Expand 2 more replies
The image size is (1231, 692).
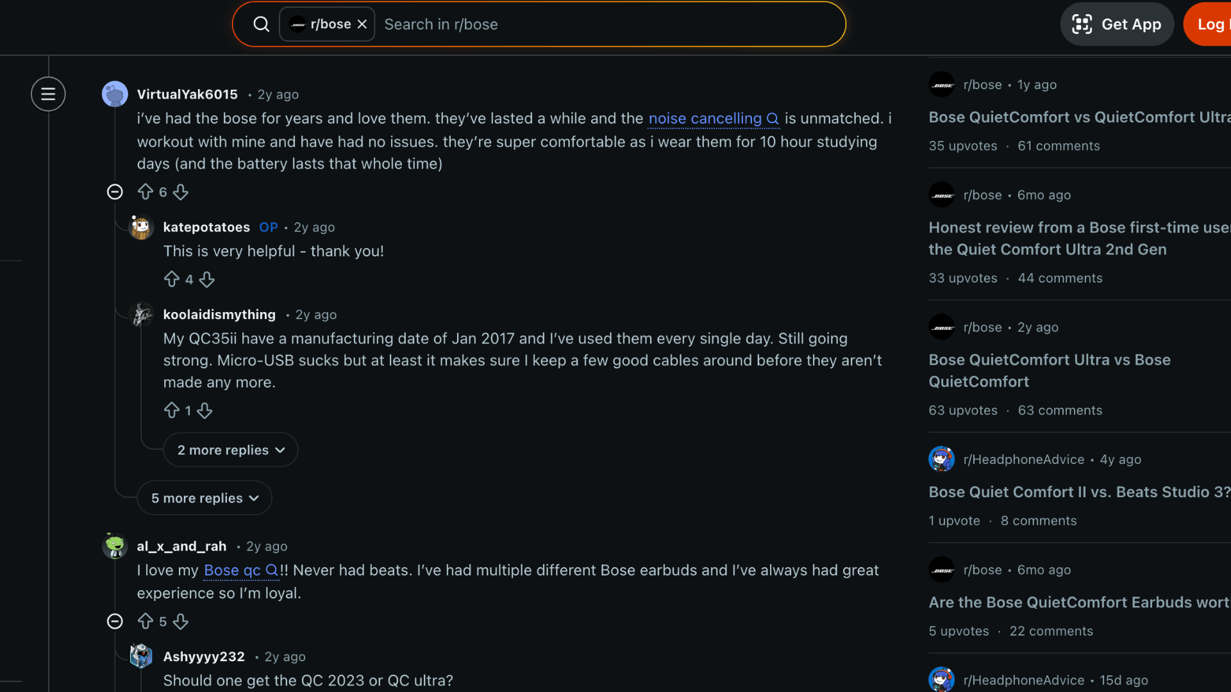pyautogui.click(x=230, y=449)
